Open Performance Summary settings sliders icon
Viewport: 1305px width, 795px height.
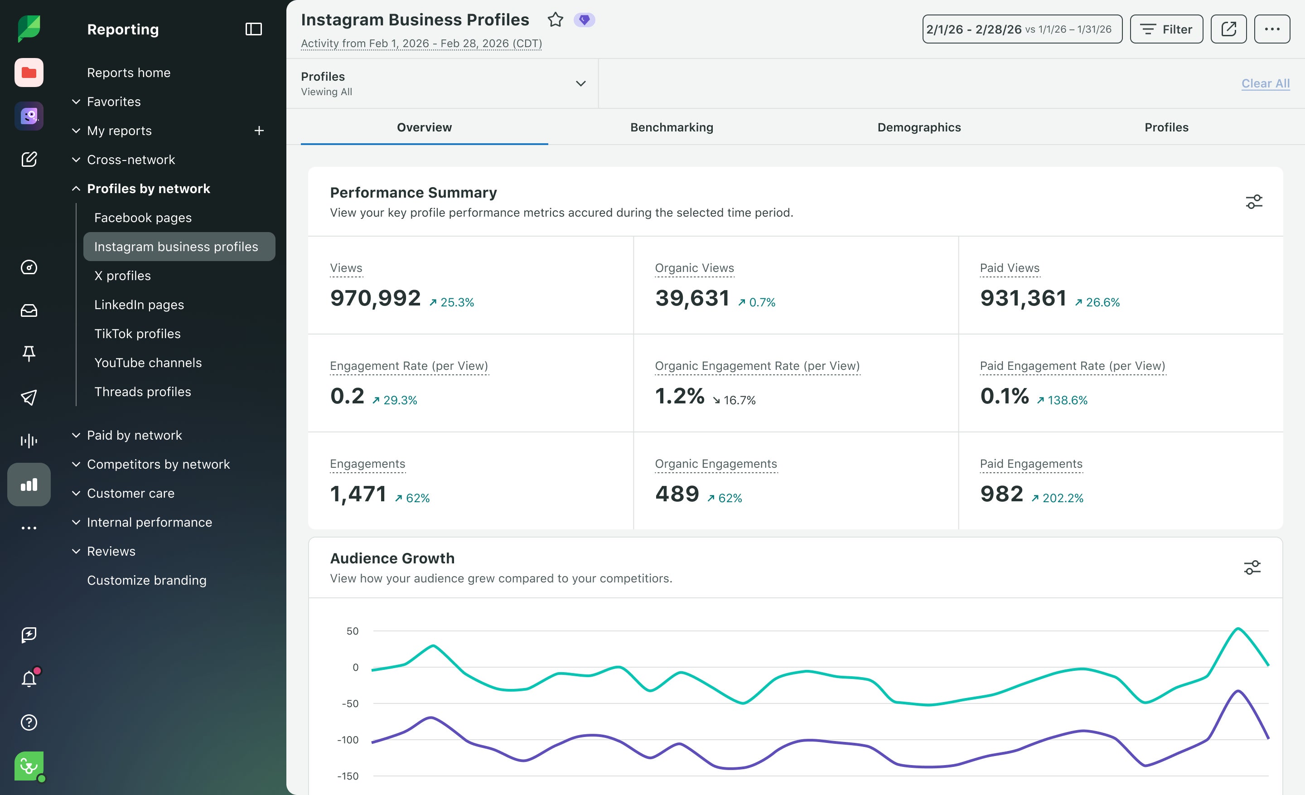tap(1254, 202)
